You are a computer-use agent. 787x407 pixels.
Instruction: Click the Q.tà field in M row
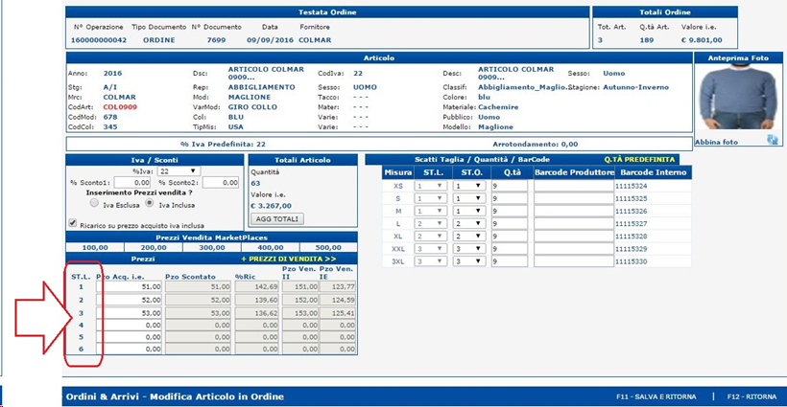pos(510,211)
